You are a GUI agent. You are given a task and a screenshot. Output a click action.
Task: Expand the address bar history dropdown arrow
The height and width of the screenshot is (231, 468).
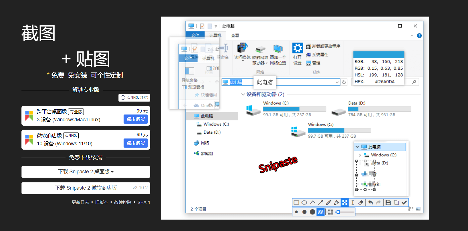(x=337, y=82)
